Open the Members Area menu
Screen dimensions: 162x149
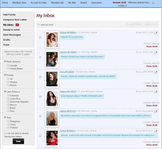tap(19, 3)
